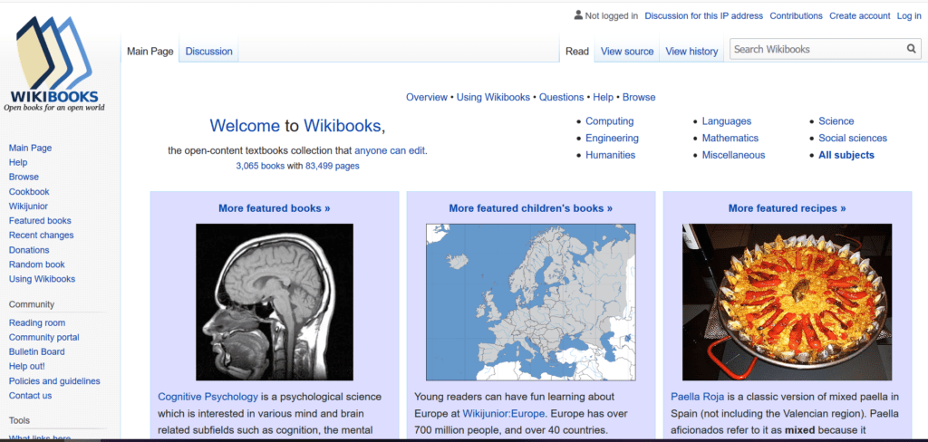Open Featured books in the sidebar
Image resolution: width=928 pixels, height=442 pixels.
click(x=40, y=221)
